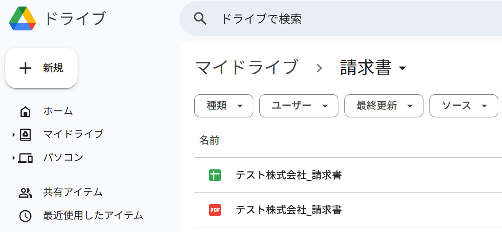Click the Home icon in sidebar
502x232 pixels.
coord(25,111)
